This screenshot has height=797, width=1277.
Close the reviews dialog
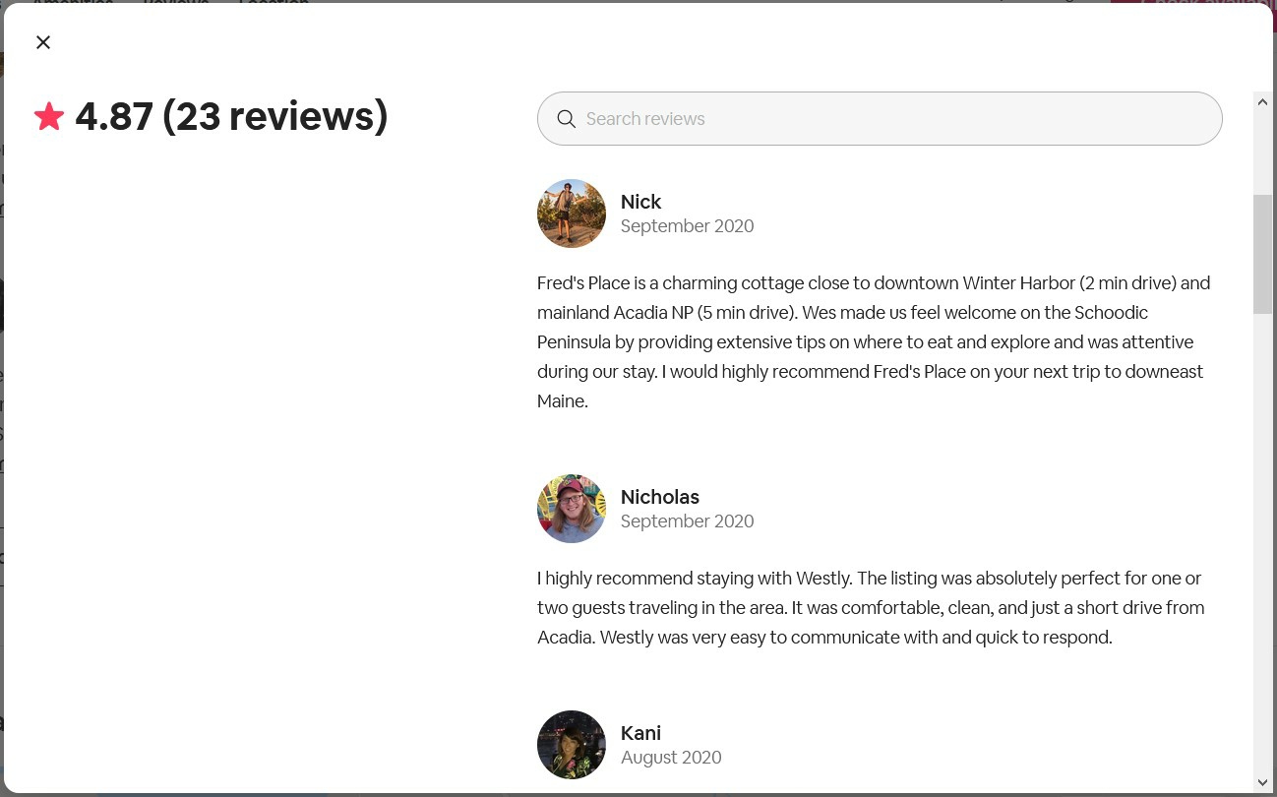coord(43,42)
